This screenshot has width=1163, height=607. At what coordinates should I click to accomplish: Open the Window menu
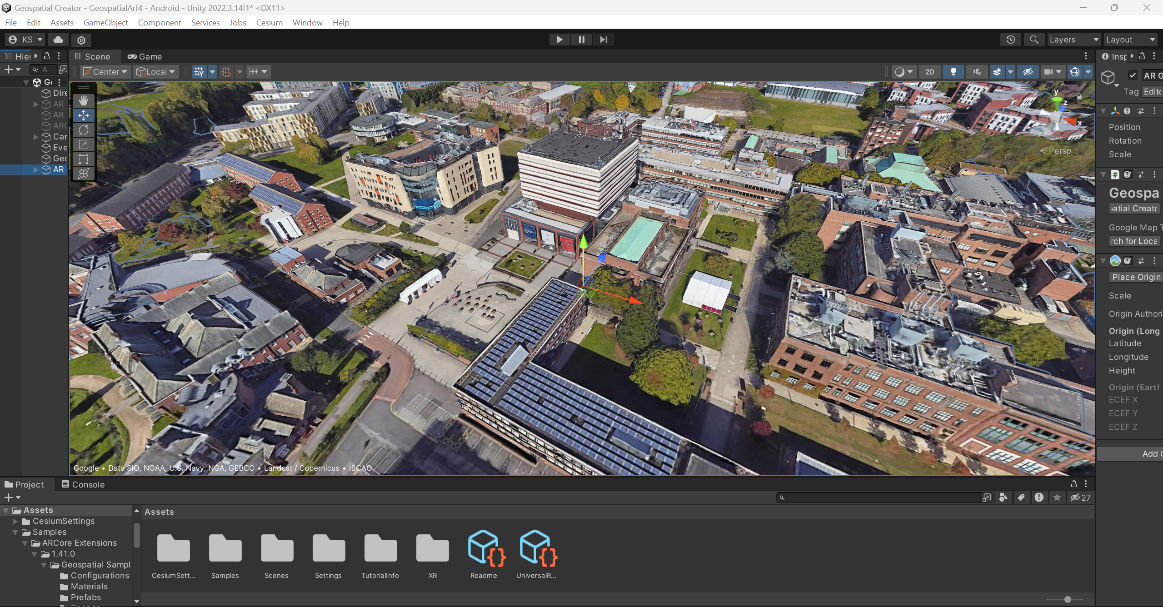click(x=307, y=23)
